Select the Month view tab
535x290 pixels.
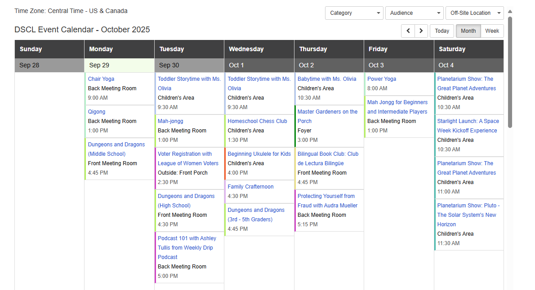coord(468,31)
